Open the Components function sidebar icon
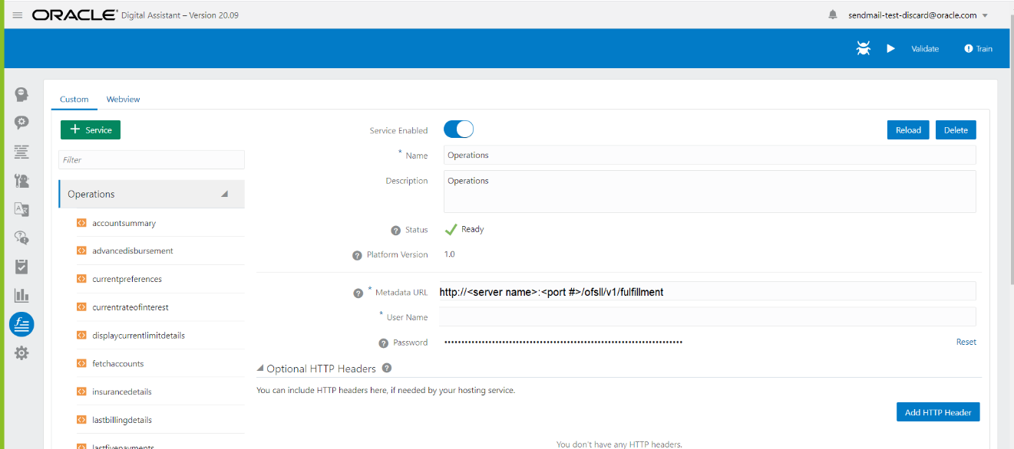This screenshot has height=449, width=1014. 21,325
